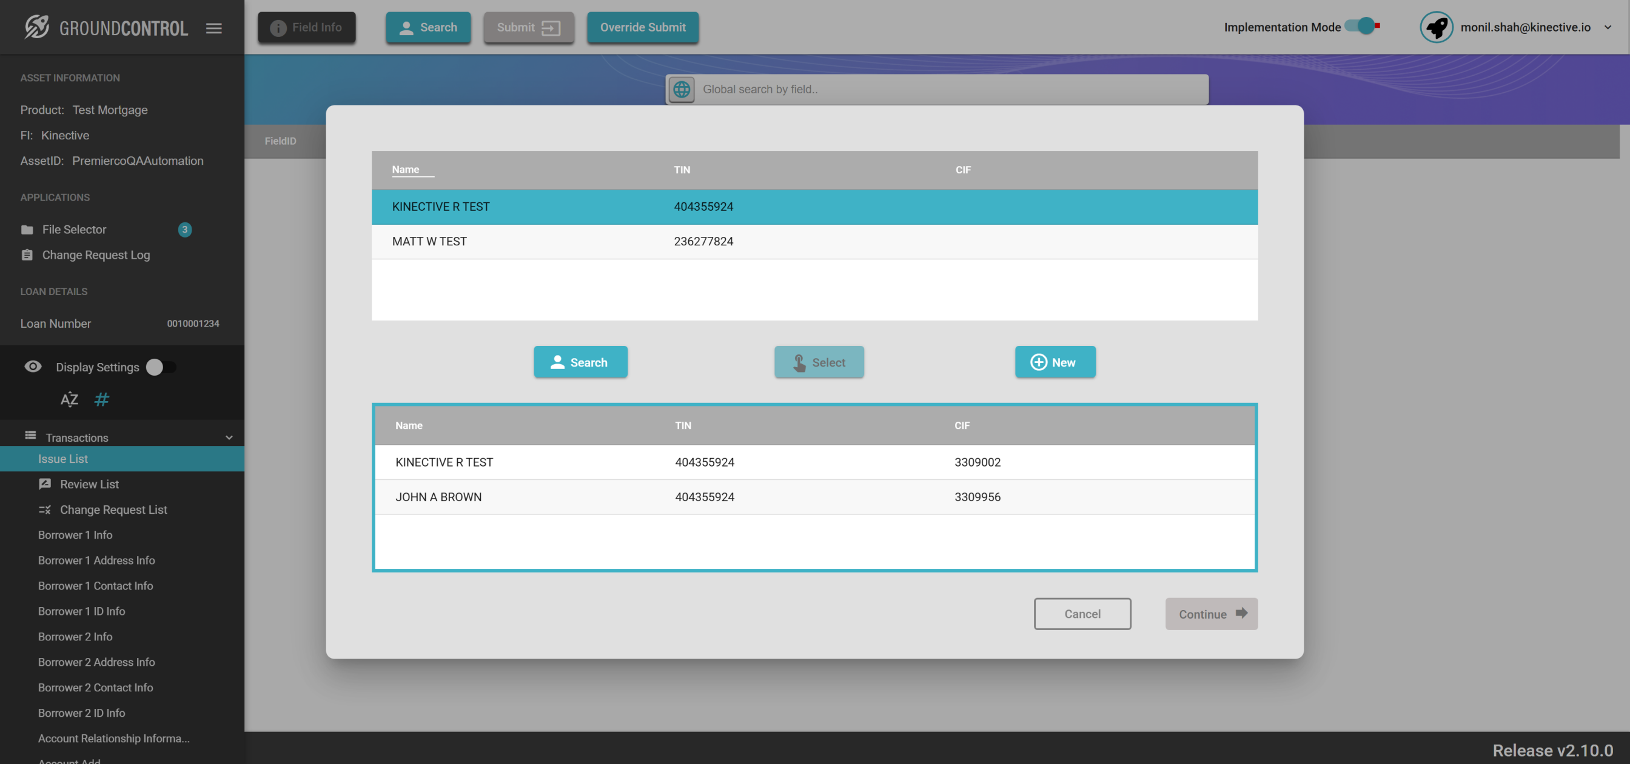Click the GroundControl logo icon
Image resolution: width=1630 pixels, height=764 pixels.
pyautogui.click(x=37, y=27)
